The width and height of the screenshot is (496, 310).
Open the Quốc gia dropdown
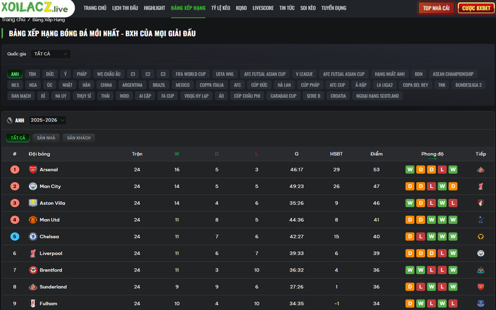click(x=50, y=54)
